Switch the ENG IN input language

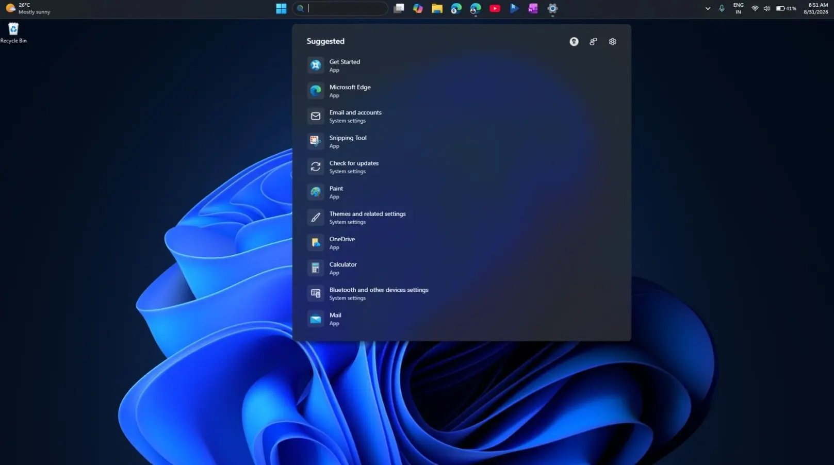pyautogui.click(x=739, y=8)
